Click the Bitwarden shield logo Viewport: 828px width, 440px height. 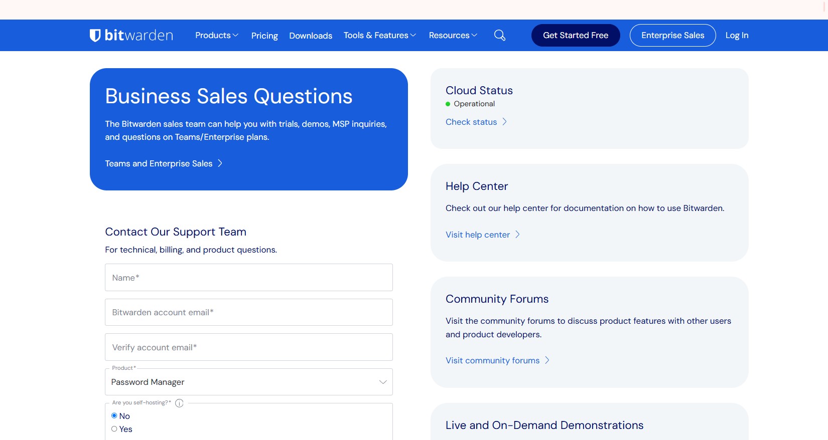[95, 35]
